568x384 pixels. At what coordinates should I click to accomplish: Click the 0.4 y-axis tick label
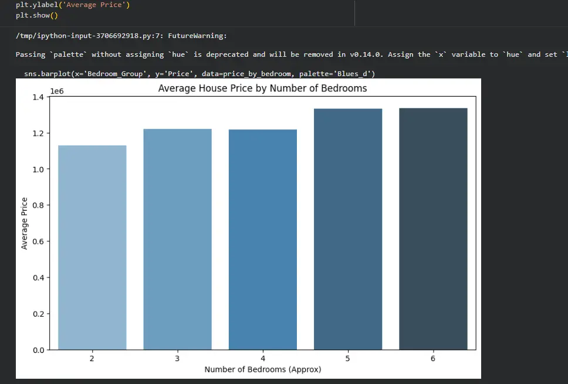[38, 278]
